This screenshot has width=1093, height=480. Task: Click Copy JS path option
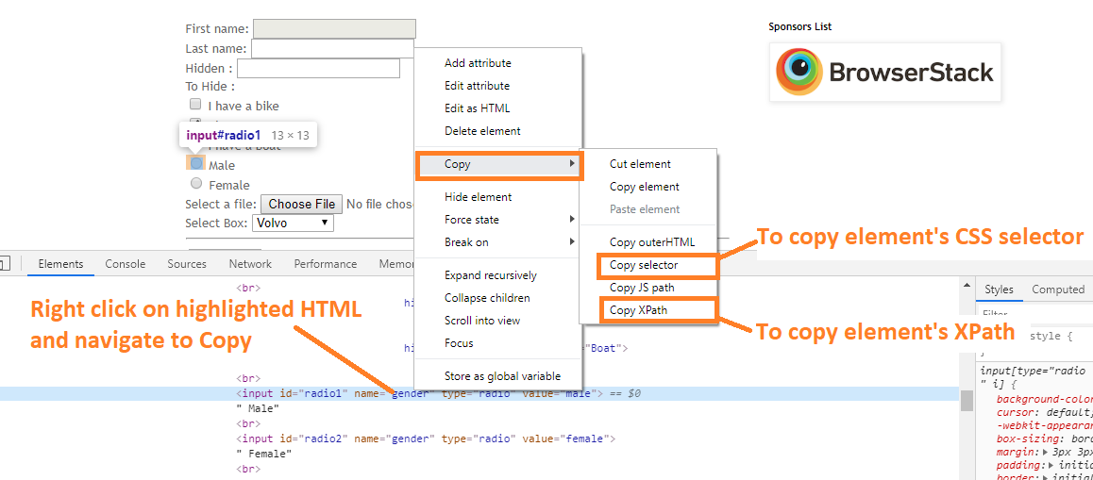coord(648,288)
